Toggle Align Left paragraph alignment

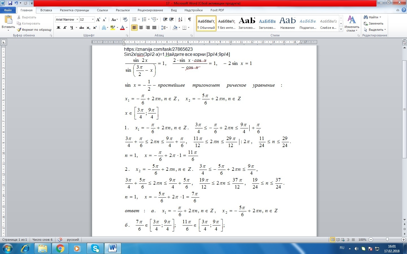(134, 28)
